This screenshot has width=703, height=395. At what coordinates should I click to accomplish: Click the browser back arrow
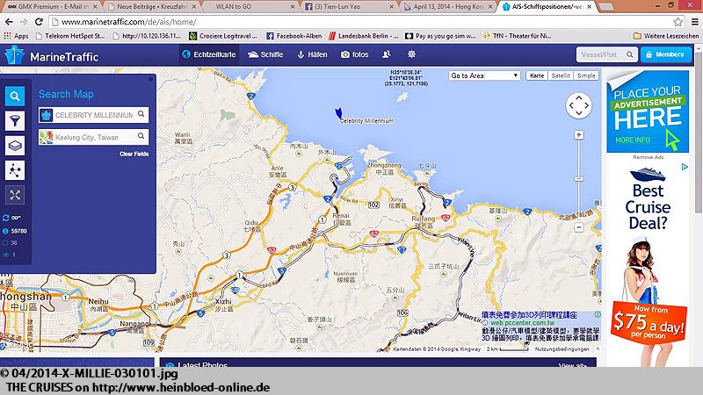9,21
